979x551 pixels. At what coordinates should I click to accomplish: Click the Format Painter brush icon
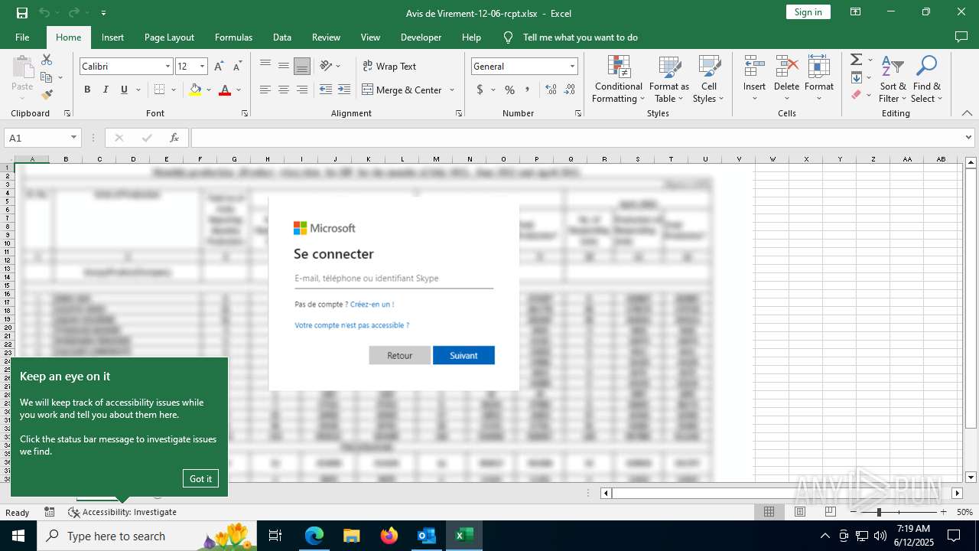[47, 95]
